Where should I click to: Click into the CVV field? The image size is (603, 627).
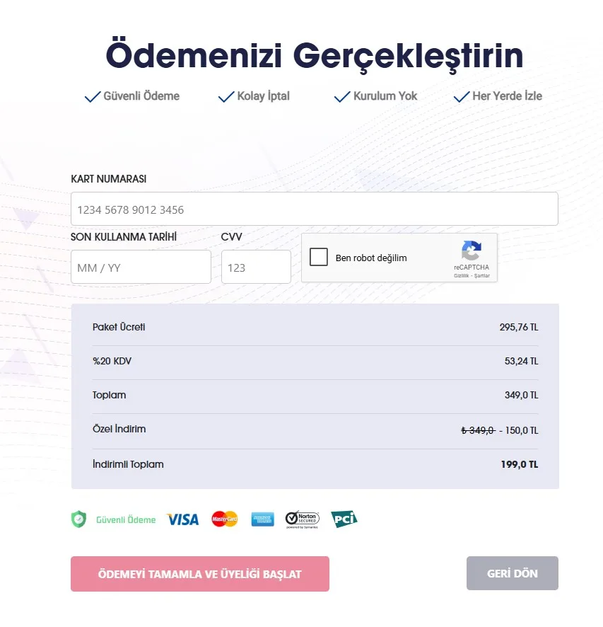(256, 268)
